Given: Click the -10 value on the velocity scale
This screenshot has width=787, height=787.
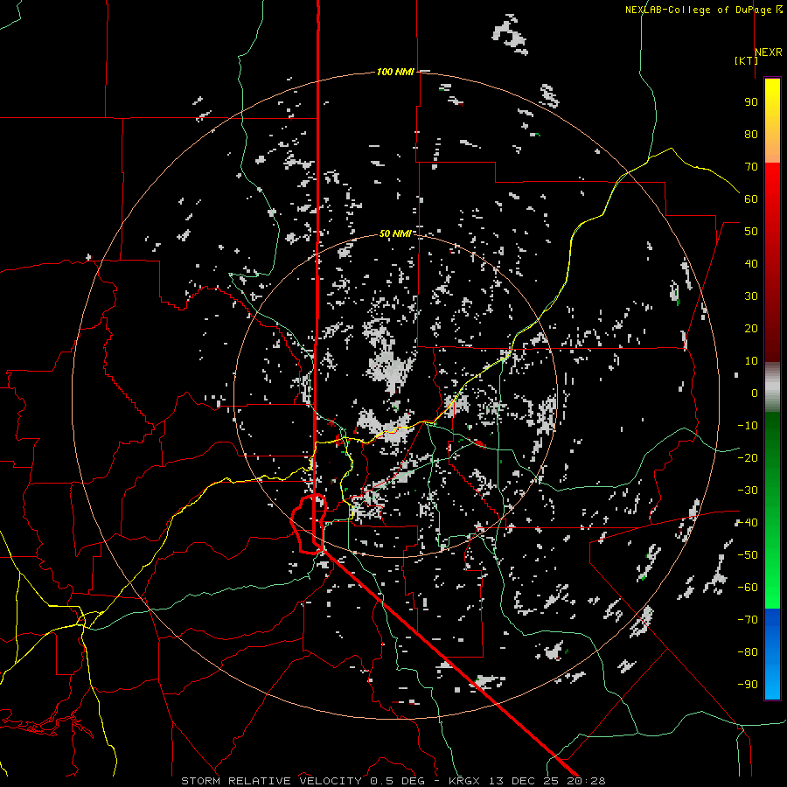Looking at the screenshot, I should tap(748, 426).
